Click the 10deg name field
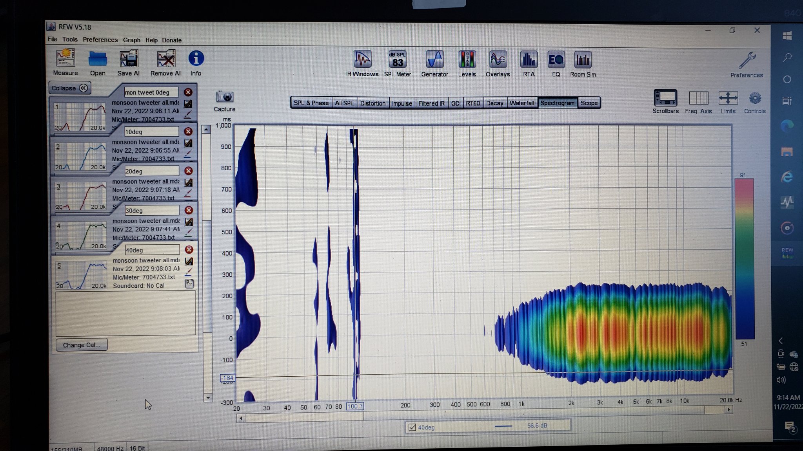This screenshot has width=803, height=451. tap(151, 132)
